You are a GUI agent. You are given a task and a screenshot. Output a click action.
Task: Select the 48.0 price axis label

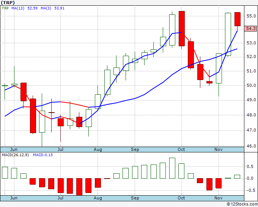[251, 115]
